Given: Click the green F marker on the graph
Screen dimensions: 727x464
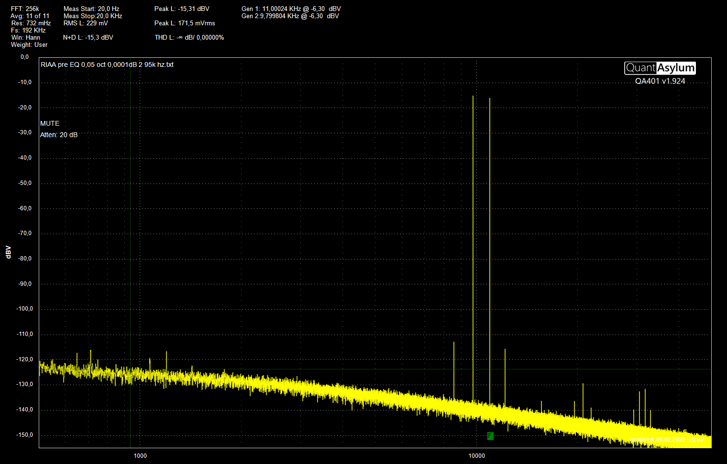Looking at the screenshot, I should (x=490, y=435).
